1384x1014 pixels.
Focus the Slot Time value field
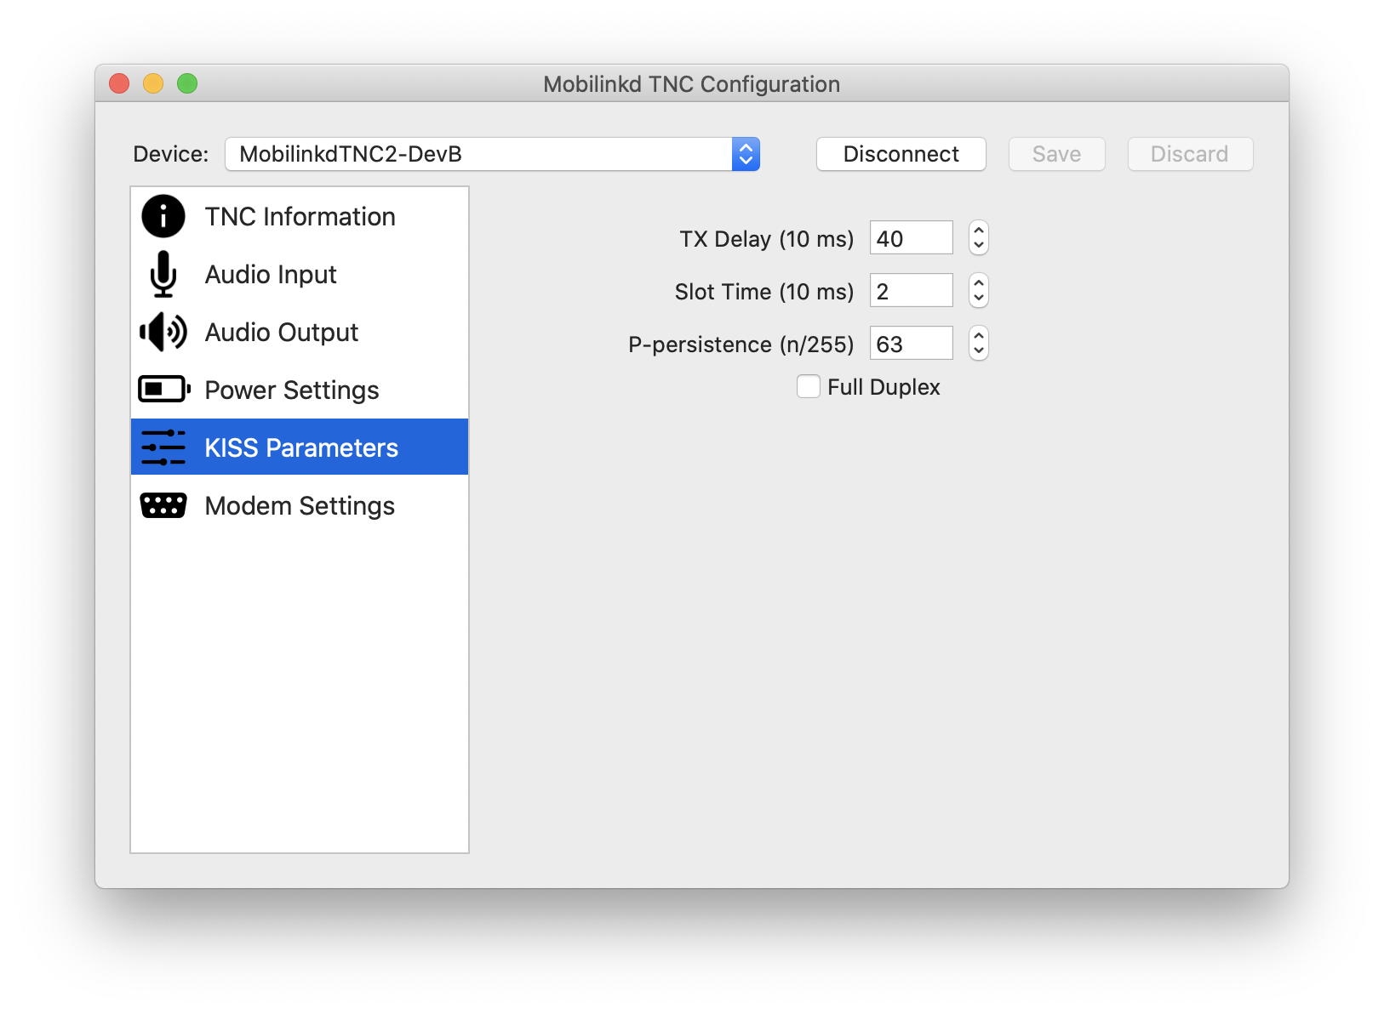pos(912,291)
